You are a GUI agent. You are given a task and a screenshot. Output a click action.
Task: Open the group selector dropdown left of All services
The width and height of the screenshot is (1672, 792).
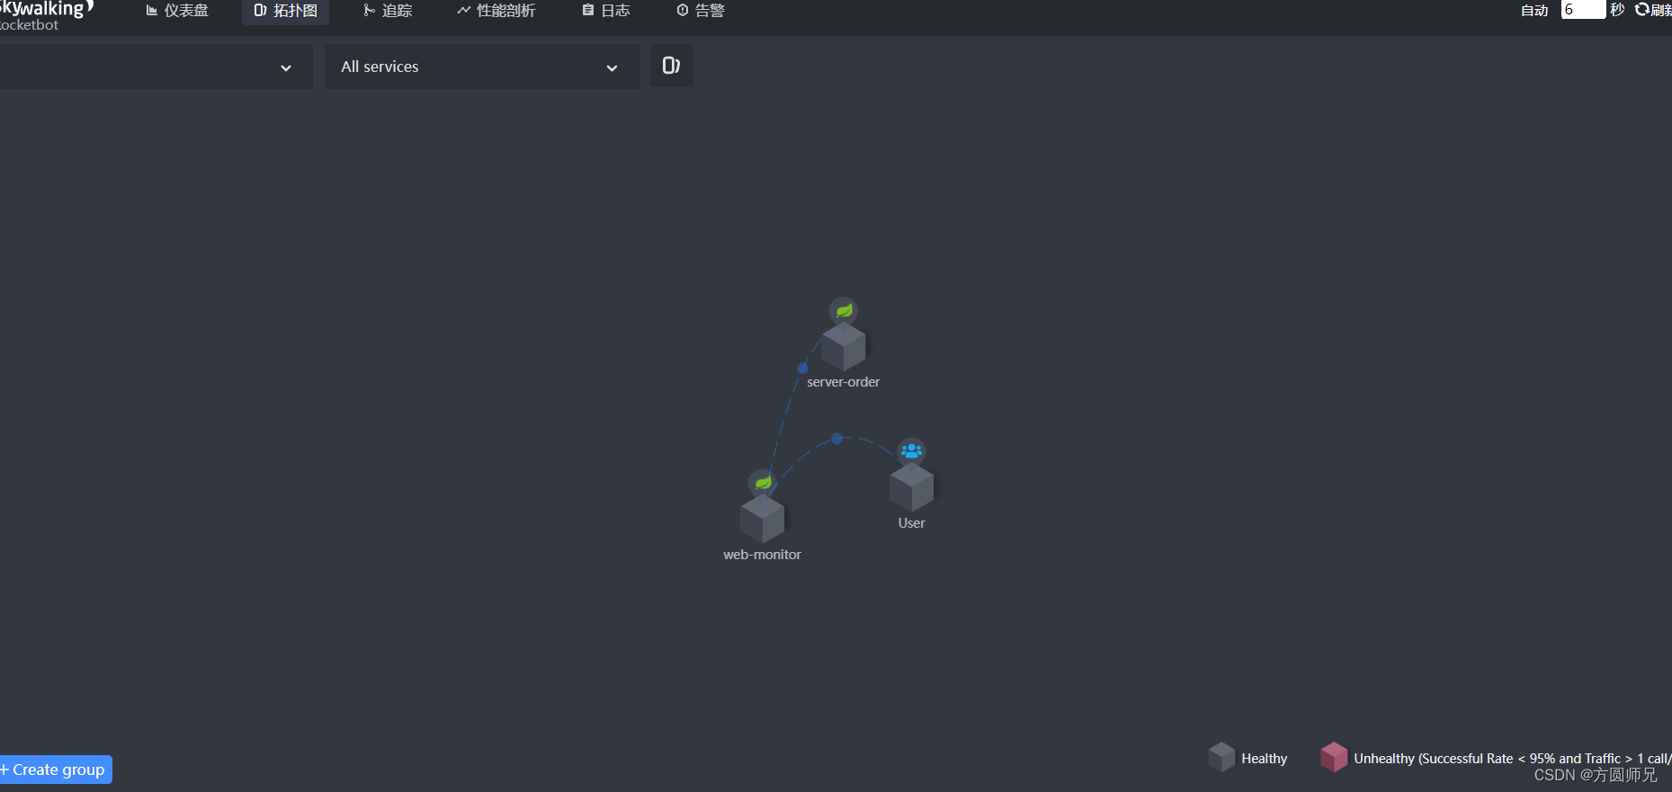[x=156, y=67]
